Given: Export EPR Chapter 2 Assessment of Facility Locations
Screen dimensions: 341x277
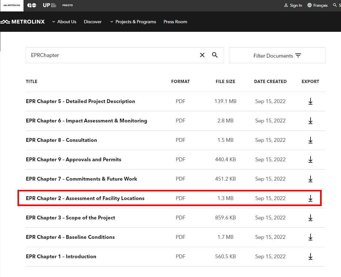Looking at the screenshot, I should [x=310, y=198].
